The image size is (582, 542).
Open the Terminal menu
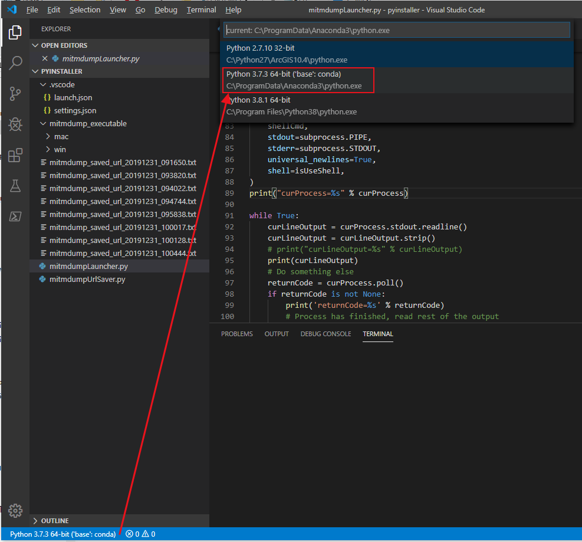point(201,10)
